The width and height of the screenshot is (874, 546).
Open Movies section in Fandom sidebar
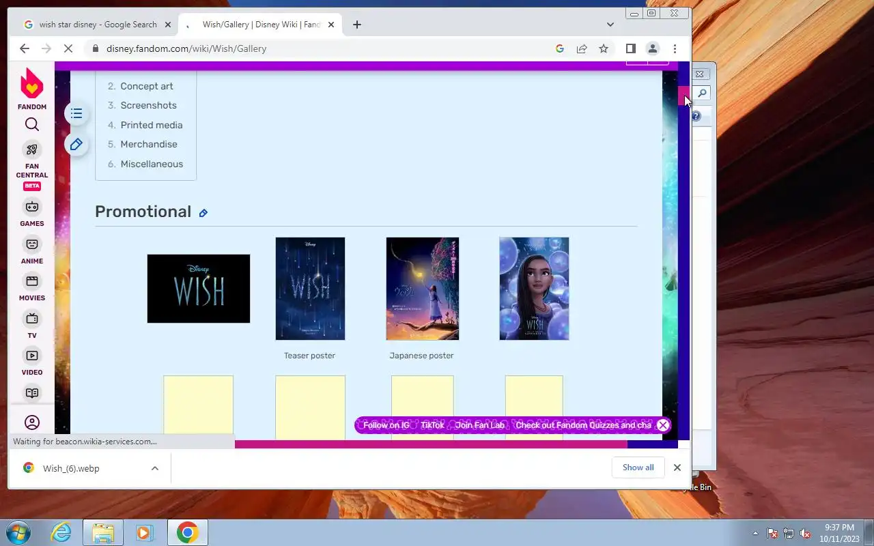[x=32, y=287]
